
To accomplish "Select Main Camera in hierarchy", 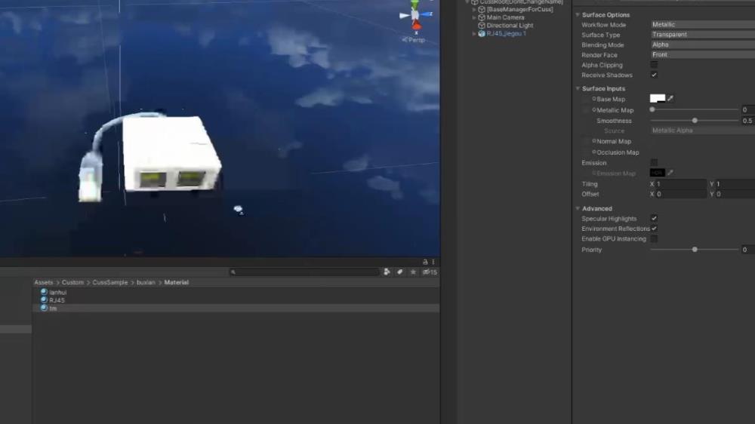I will 505,17.
